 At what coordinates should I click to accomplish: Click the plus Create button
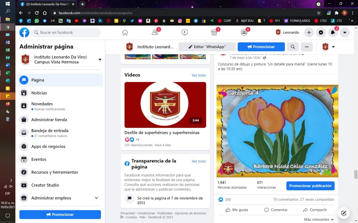coord(309,32)
